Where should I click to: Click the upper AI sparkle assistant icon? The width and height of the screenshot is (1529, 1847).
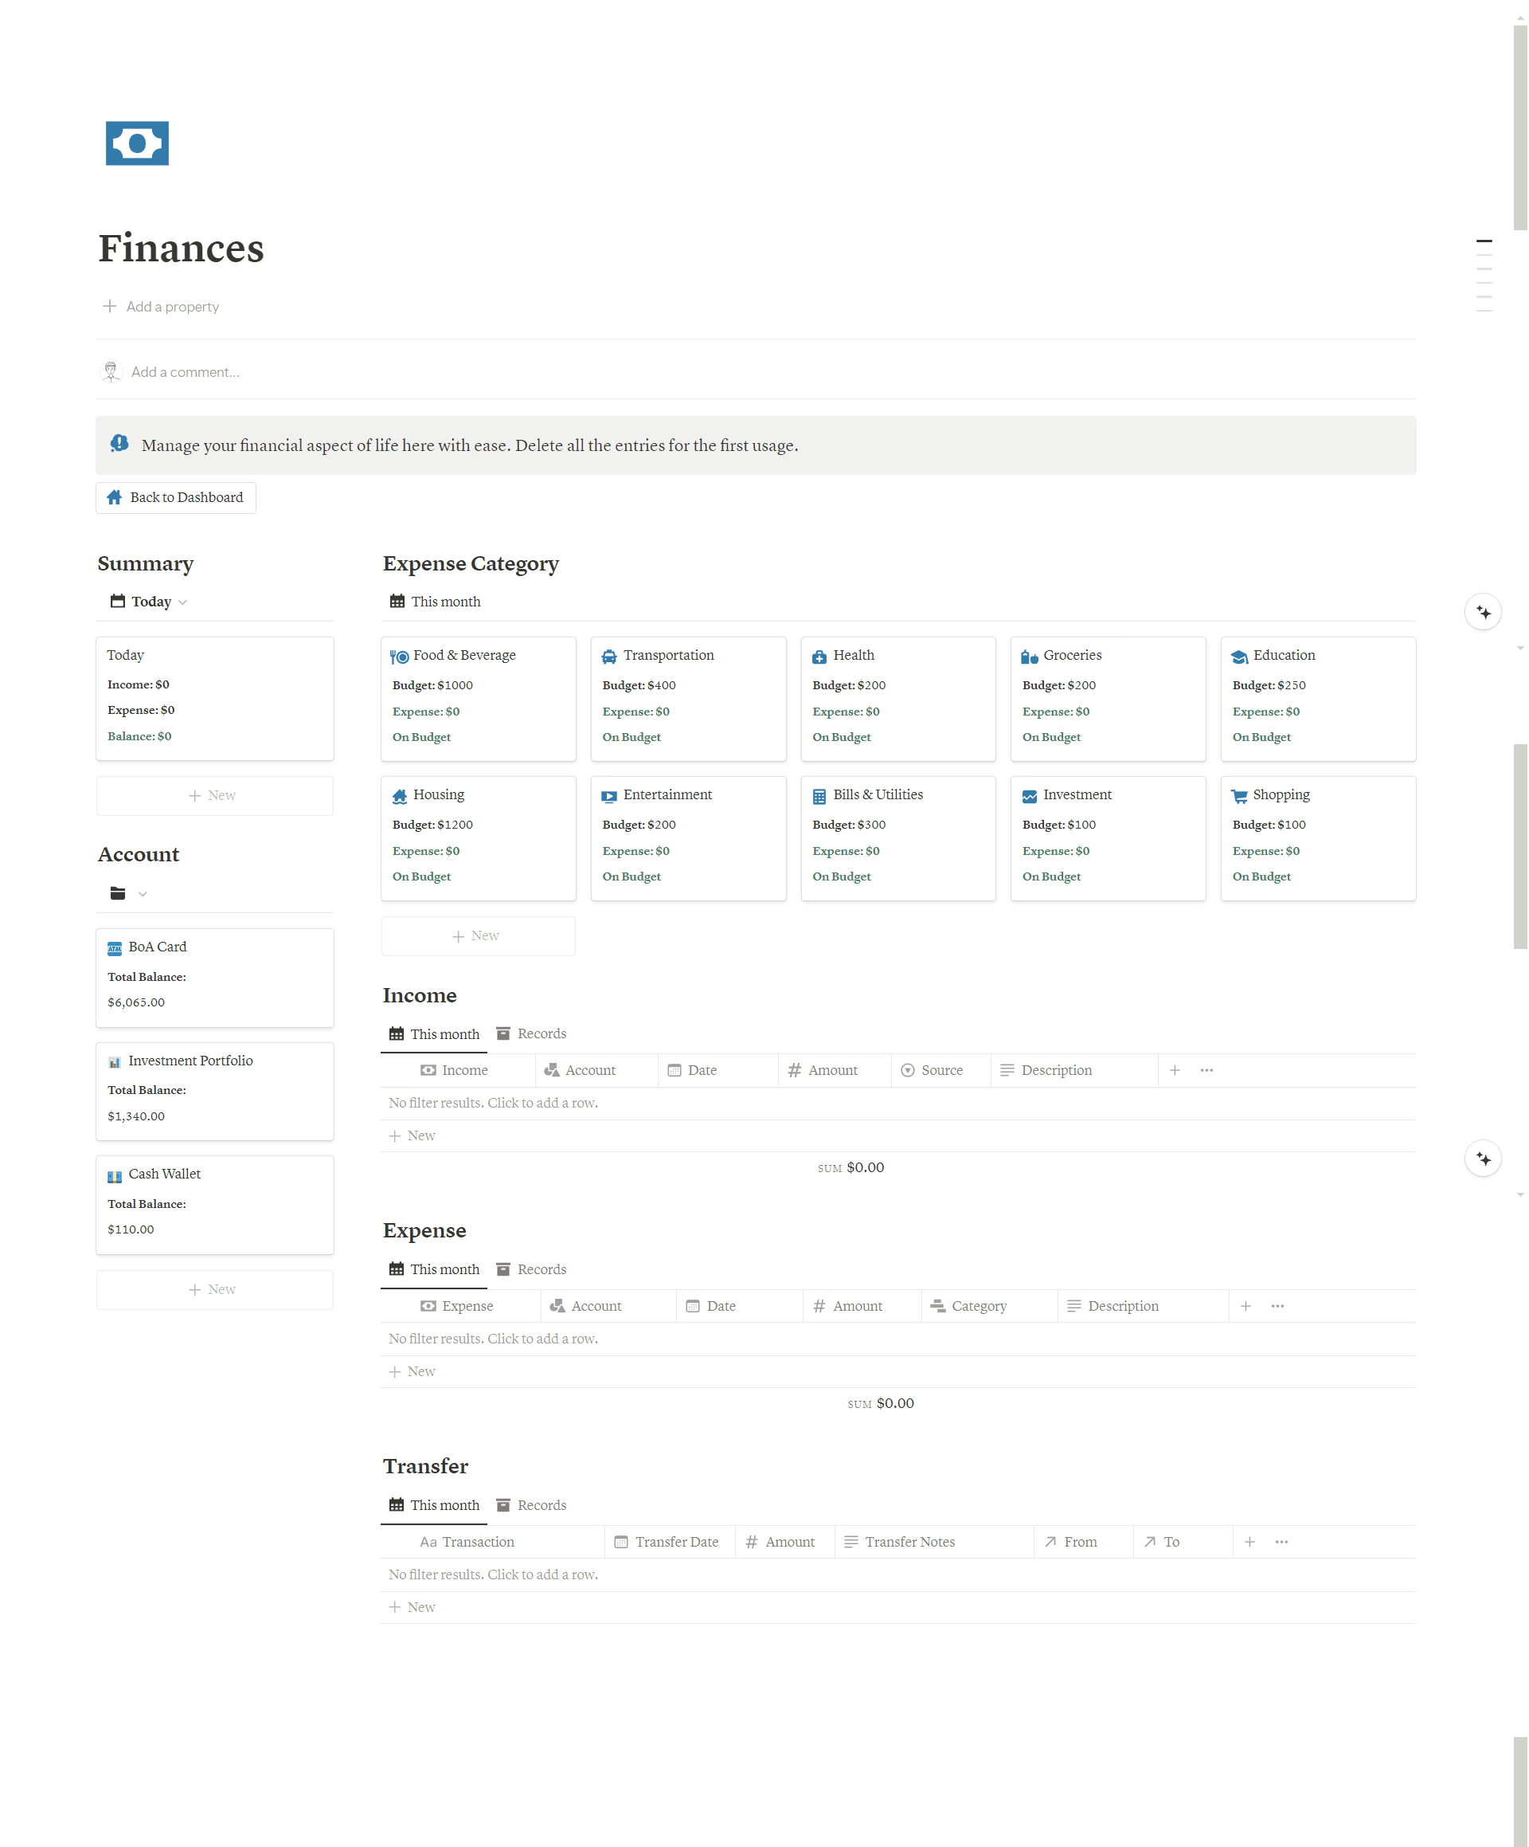1482,612
